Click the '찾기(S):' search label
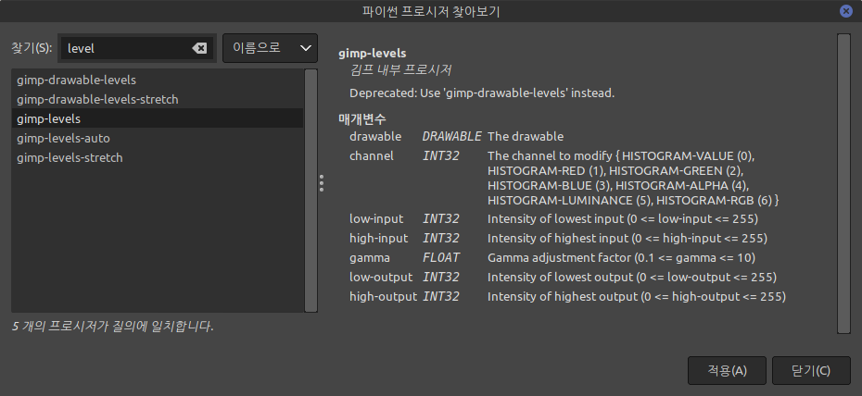 pyautogui.click(x=32, y=48)
